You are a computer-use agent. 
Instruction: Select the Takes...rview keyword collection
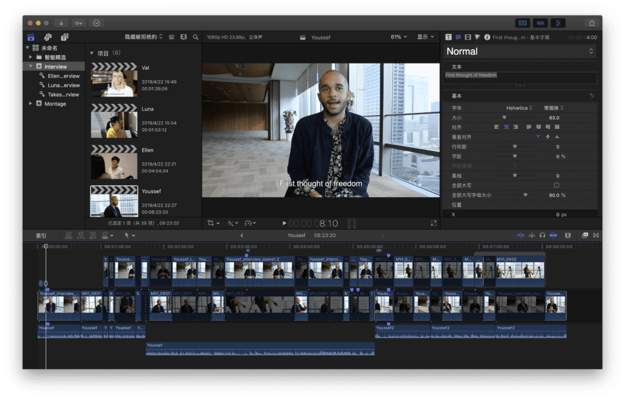click(59, 95)
